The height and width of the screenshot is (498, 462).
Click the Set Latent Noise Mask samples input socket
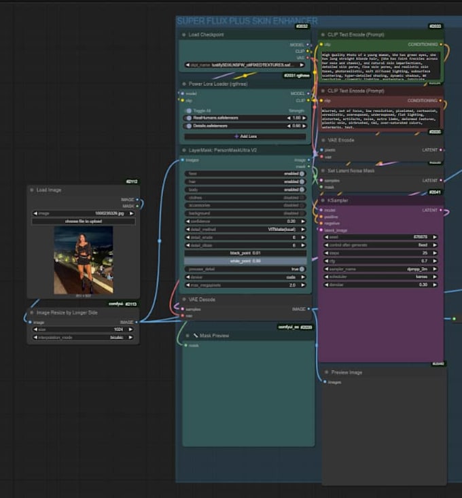[x=321, y=181]
